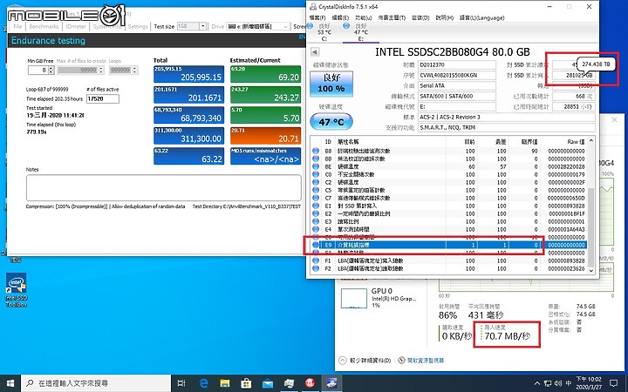Open the 說明(H) menu in CrystalDiskInfo

coord(445,17)
